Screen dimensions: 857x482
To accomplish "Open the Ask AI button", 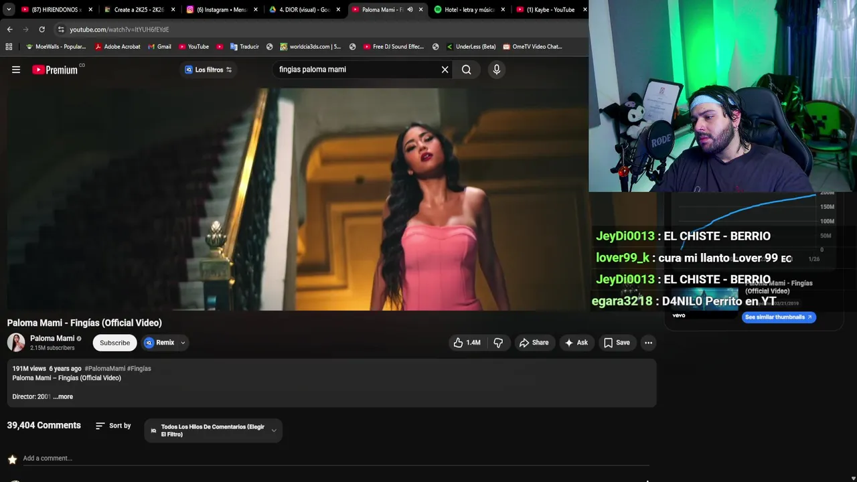I will pos(576,343).
